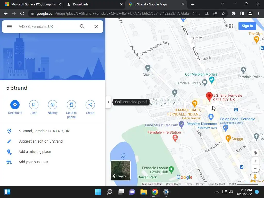The width and height of the screenshot is (264, 198).
Task: Select the Chwilo map marker
Action: (148, 68)
